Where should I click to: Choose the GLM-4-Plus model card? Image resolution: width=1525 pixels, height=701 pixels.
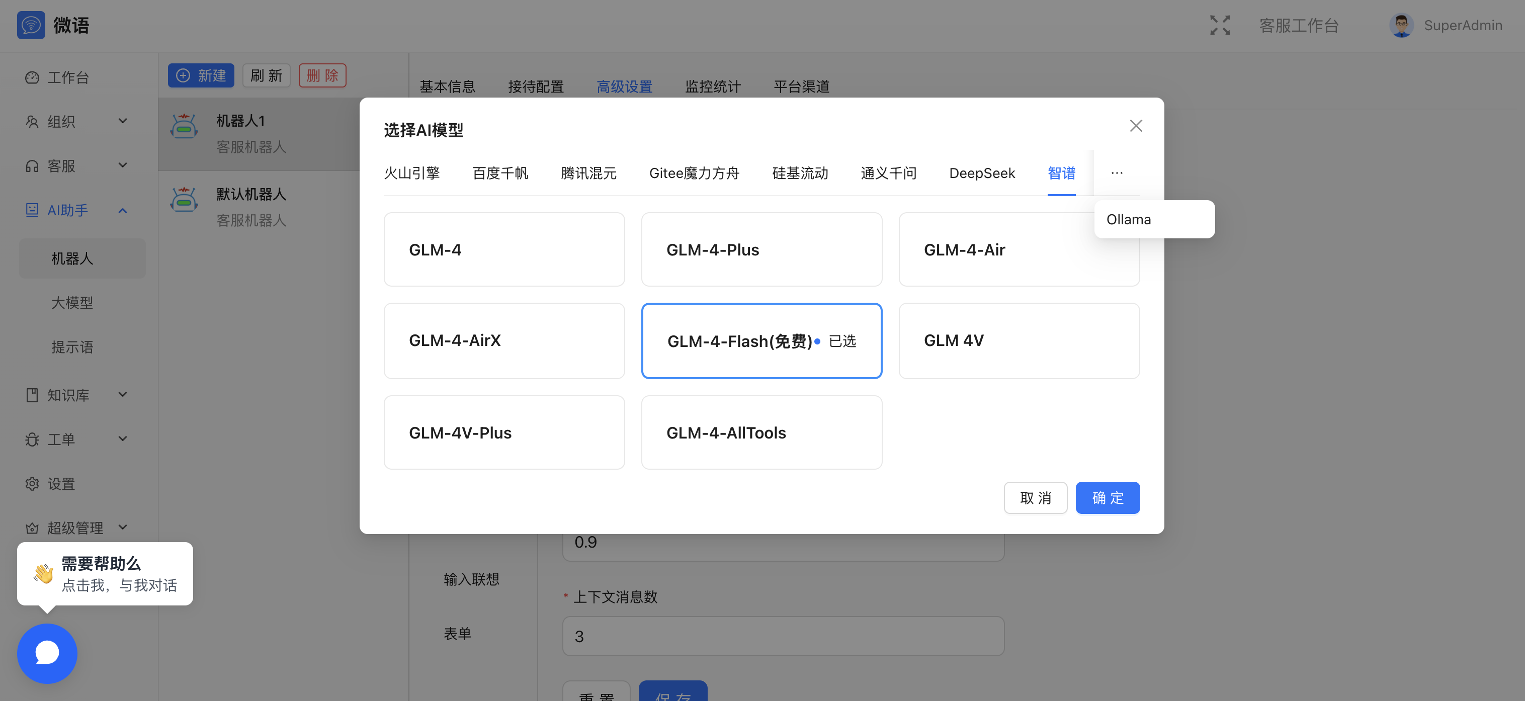761,249
